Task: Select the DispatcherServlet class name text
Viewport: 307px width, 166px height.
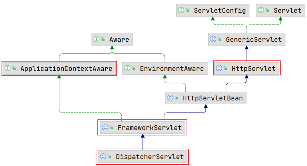Action: (150, 157)
